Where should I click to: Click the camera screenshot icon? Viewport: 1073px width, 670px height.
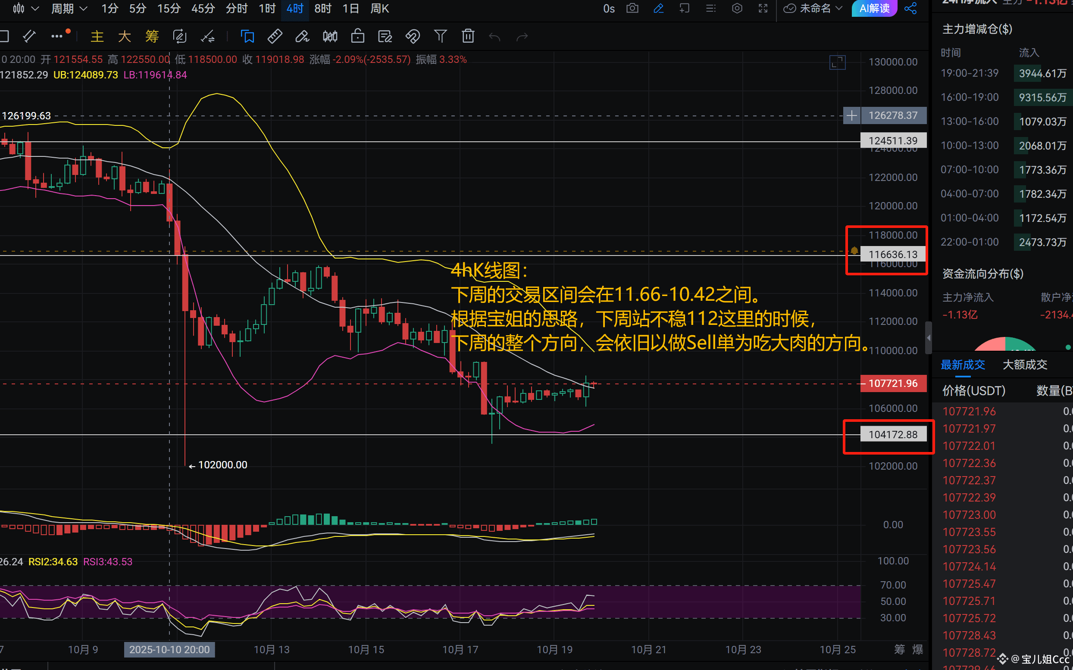pos(632,9)
